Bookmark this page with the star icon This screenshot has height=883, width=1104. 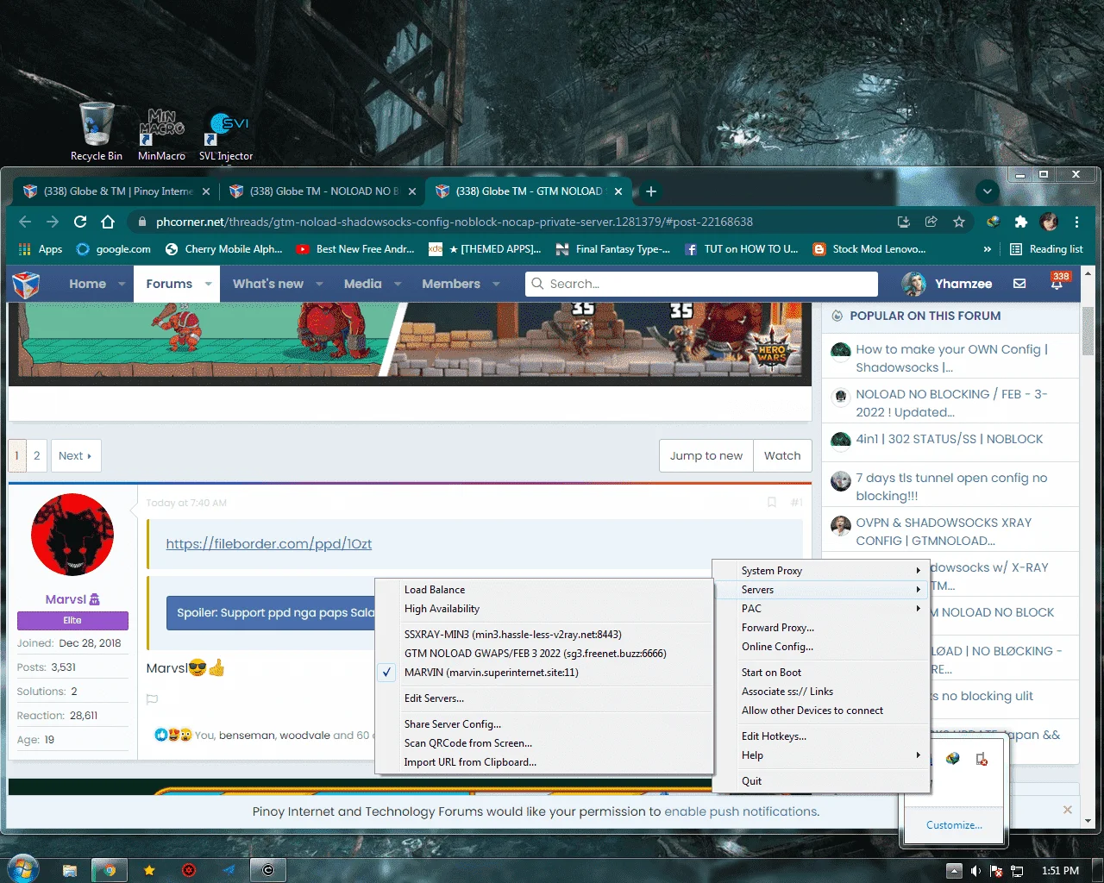tap(959, 222)
